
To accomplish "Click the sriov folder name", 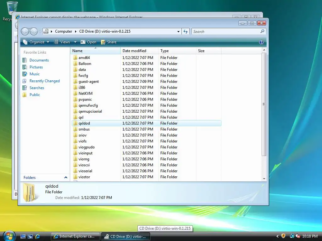I will point(83,135).
